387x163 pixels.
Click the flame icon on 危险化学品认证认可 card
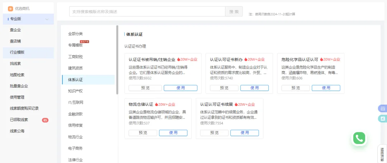(321, 59)
